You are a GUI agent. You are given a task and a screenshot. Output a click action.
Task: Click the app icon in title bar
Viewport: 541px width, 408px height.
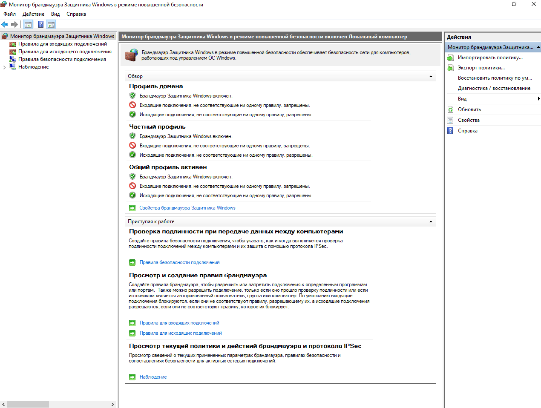tap(4, 4)
